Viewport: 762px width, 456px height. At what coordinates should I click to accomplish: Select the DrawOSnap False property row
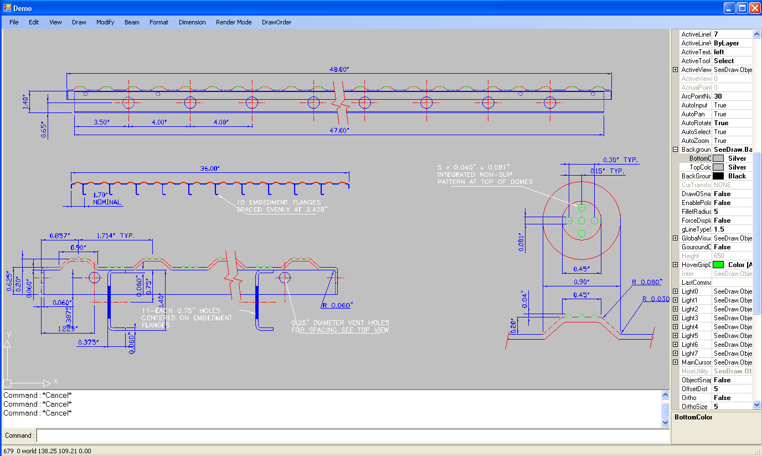[716, 194]
